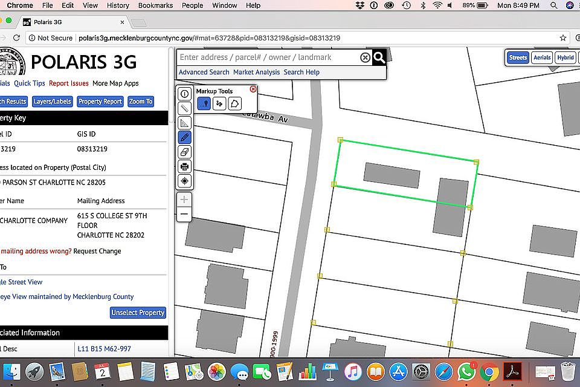Choose the freehand line markup tool
The width and height of the screenshot is (580, 387).
click(x=219, y=103)
